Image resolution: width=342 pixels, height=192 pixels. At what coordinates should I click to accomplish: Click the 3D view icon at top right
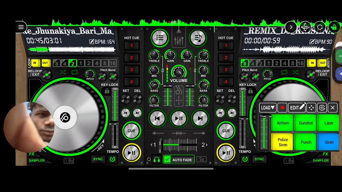click(305, 27)
